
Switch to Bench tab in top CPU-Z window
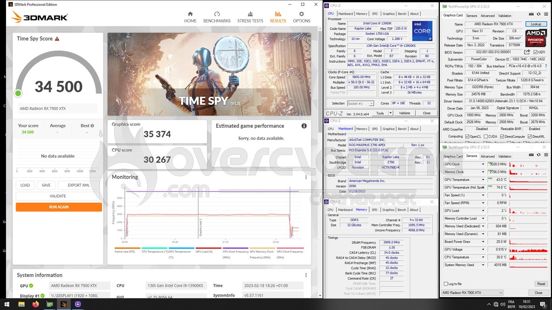[402, 14]
